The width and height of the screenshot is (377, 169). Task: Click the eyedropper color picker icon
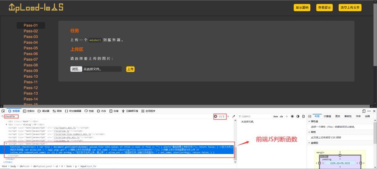click(234, 116)
